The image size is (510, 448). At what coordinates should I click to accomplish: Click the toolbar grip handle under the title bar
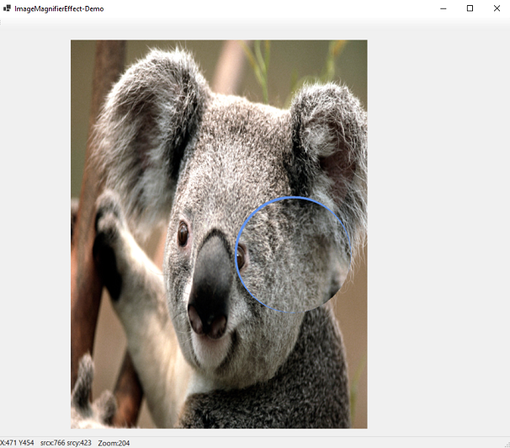(1, 22)
